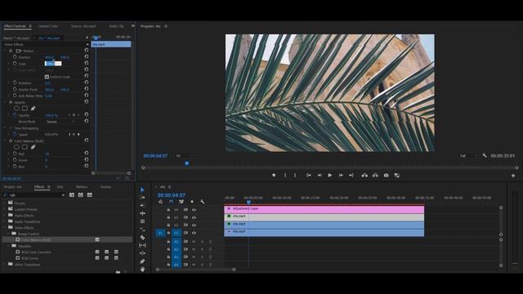Select the RGB Color Corrector effect
The height and width of the screenshot is (294, 523).
pyautogui.click(x=36, y=252)
